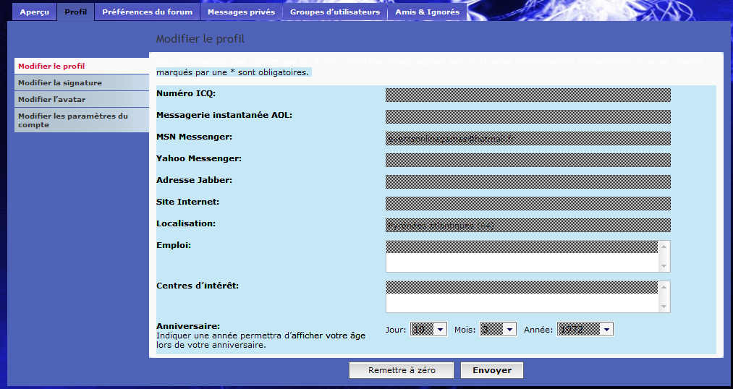Click inside the Emploi text area
733x389 pixels.
[522, 256]
